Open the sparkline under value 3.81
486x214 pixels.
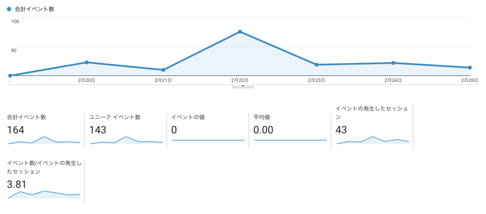tap(44, 195)
